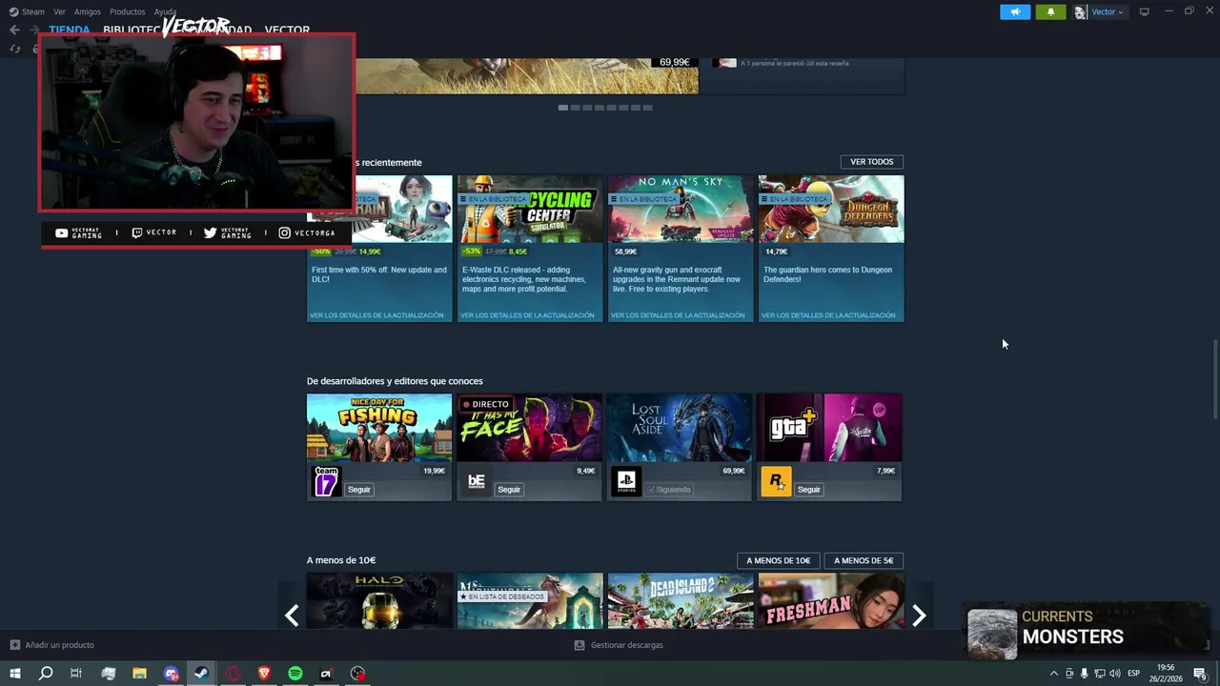
Task: Open the Halo game thumbnail
Action: point(379,600)
